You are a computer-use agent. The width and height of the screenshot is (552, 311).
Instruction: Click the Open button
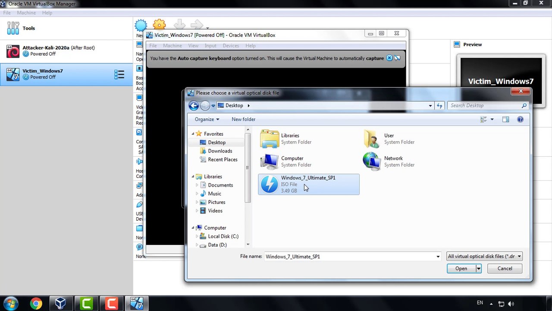pyautogui.click(x=461, y=269)
